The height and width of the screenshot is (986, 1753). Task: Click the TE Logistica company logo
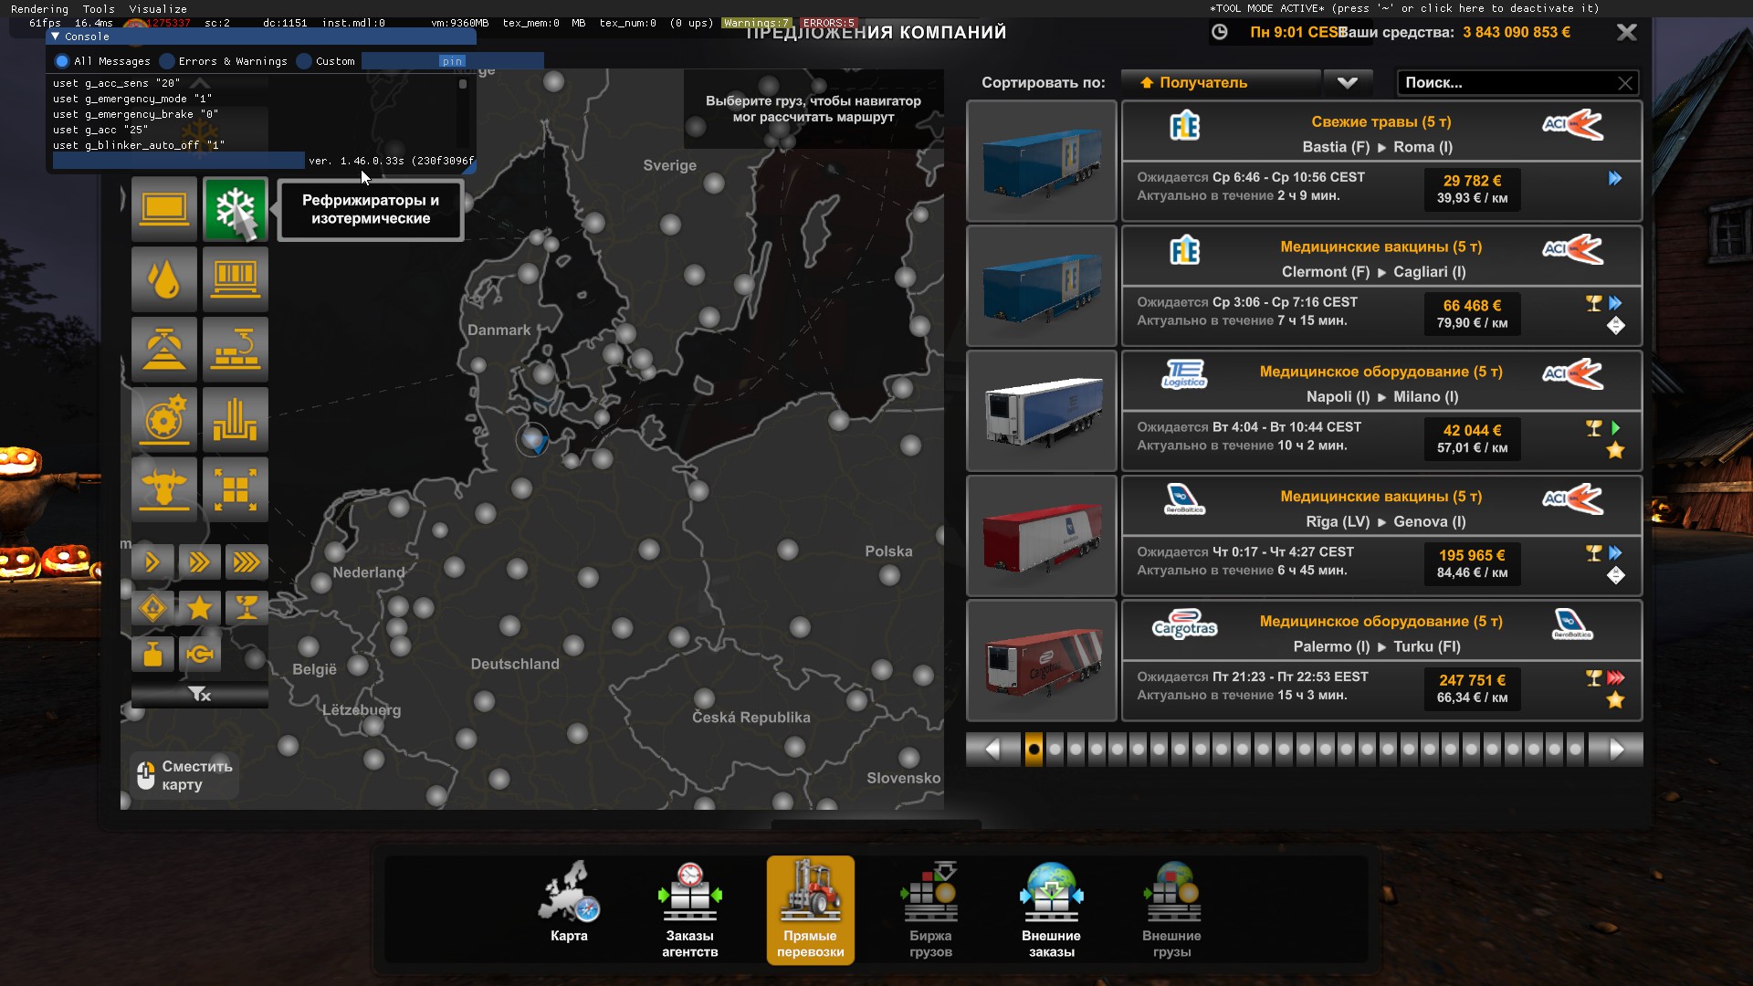point(1184,374)
